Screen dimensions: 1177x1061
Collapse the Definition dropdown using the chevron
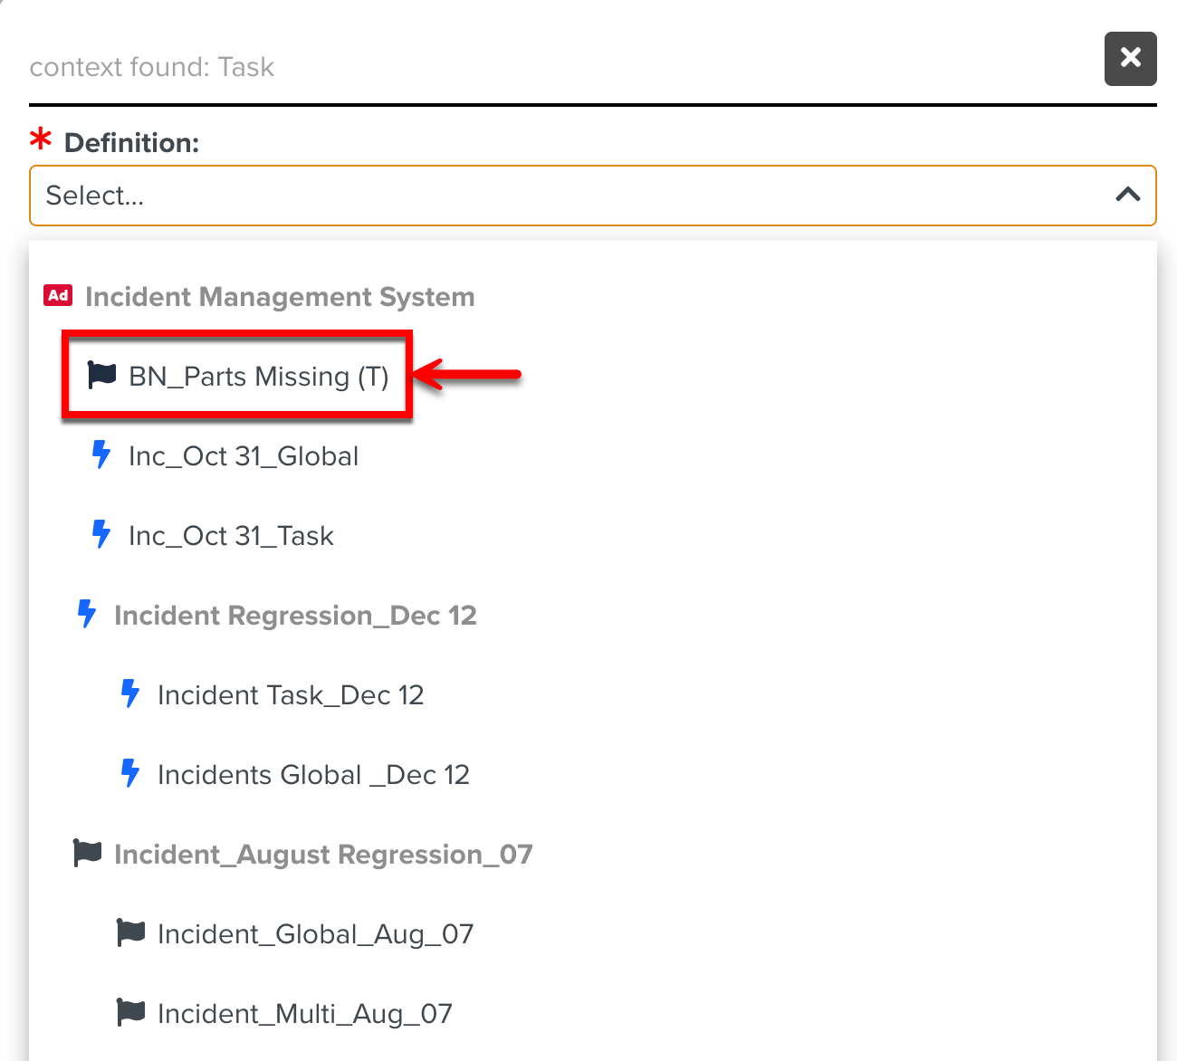1127,195
